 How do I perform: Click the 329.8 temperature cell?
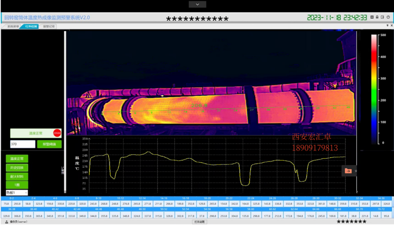click(x=6, y=216)
